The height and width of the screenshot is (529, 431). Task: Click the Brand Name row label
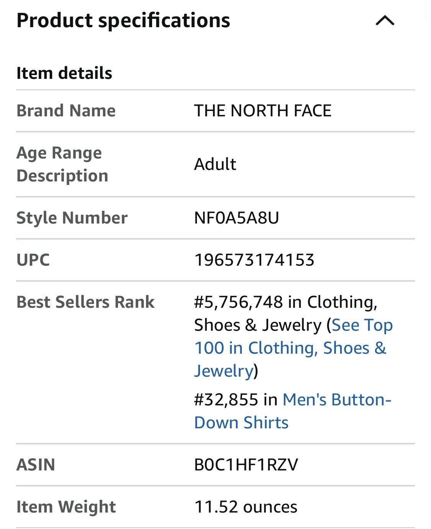click(66, 111)
